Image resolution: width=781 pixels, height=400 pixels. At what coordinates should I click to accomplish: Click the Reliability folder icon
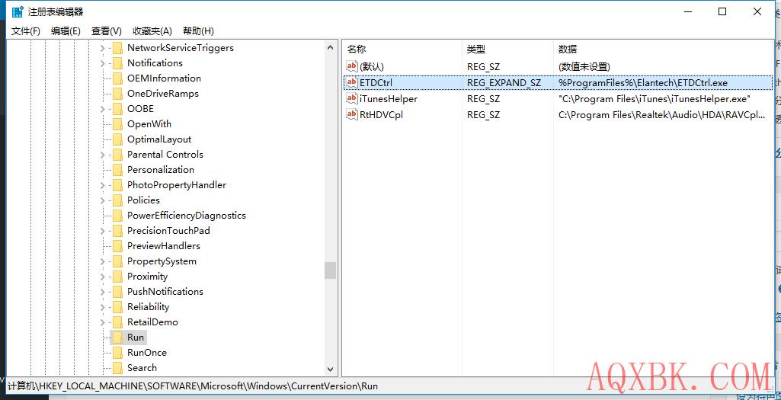tap(117, 307)
